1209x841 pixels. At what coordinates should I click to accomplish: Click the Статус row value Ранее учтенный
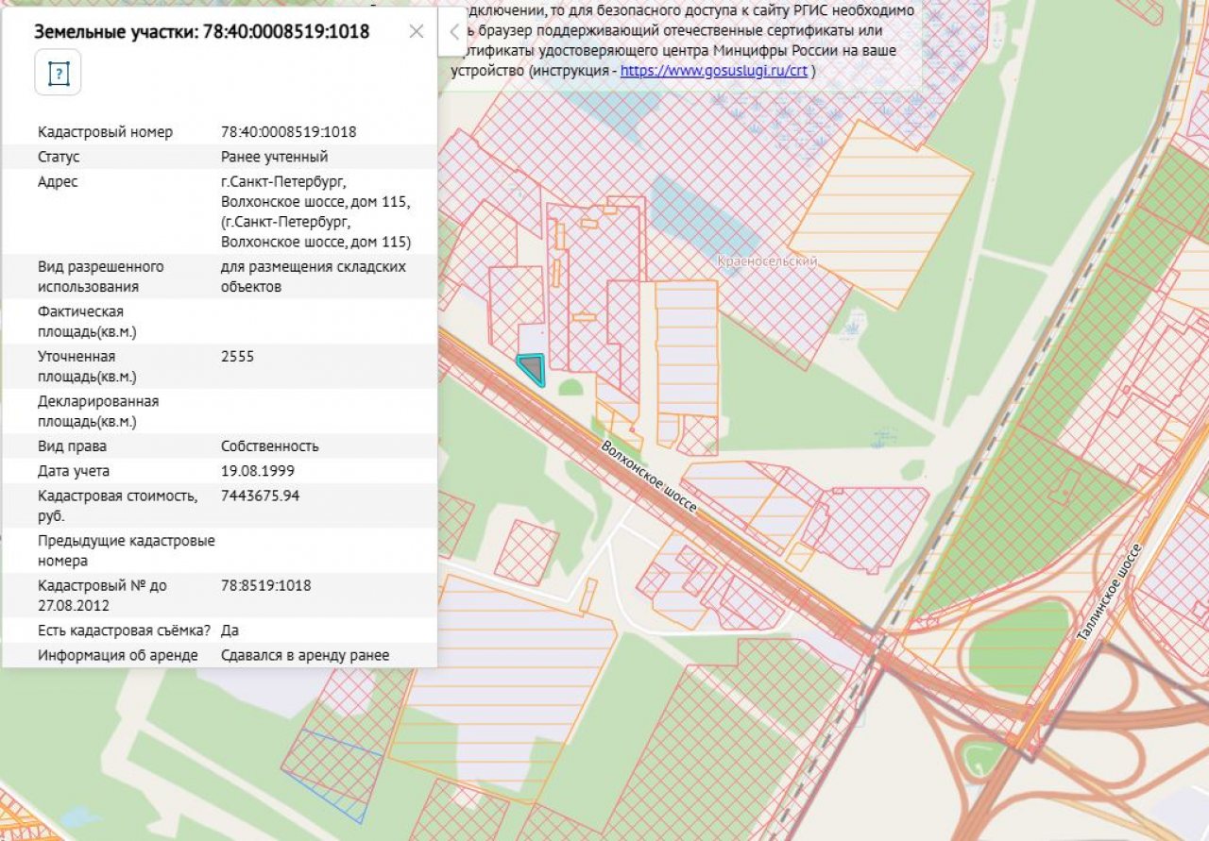[x=274, y=157]
